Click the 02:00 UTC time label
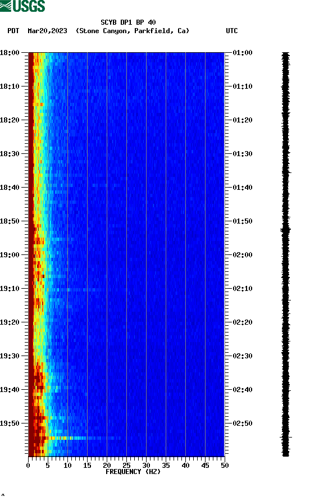This screenshot has width=310, height=501. tap(243, 254)
